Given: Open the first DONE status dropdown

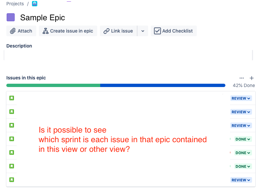Looking at the screenshot, I should (243, 139).
